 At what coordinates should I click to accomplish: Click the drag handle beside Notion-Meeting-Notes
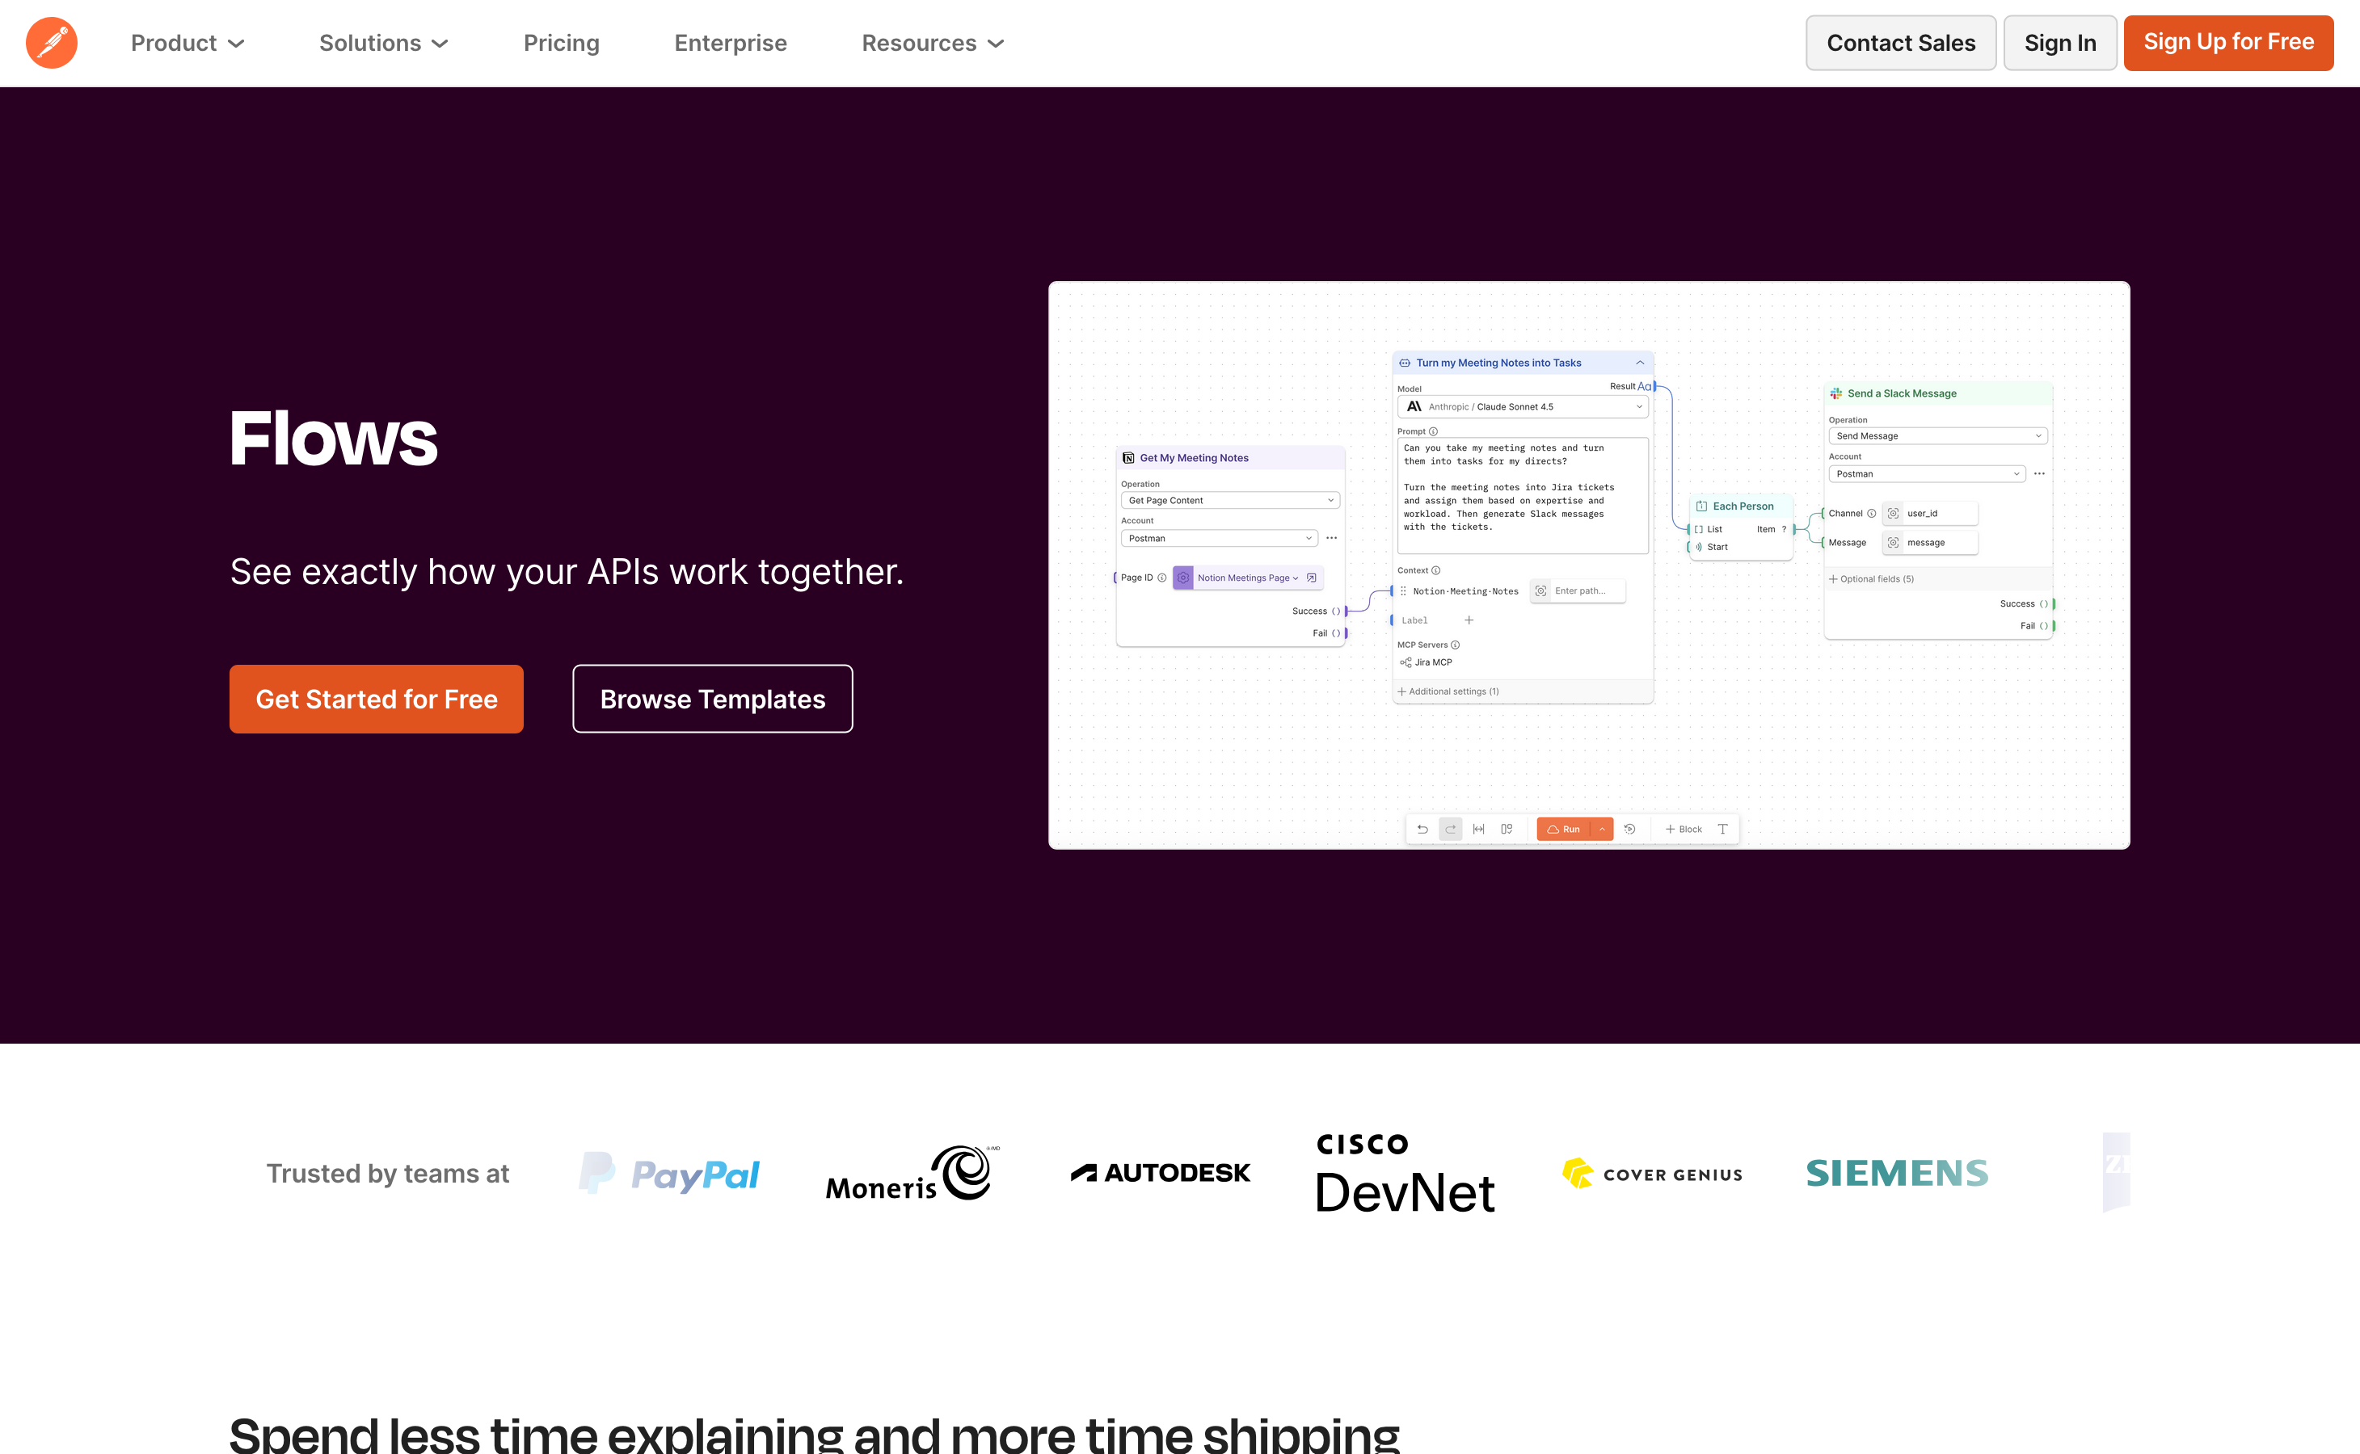1403,591
